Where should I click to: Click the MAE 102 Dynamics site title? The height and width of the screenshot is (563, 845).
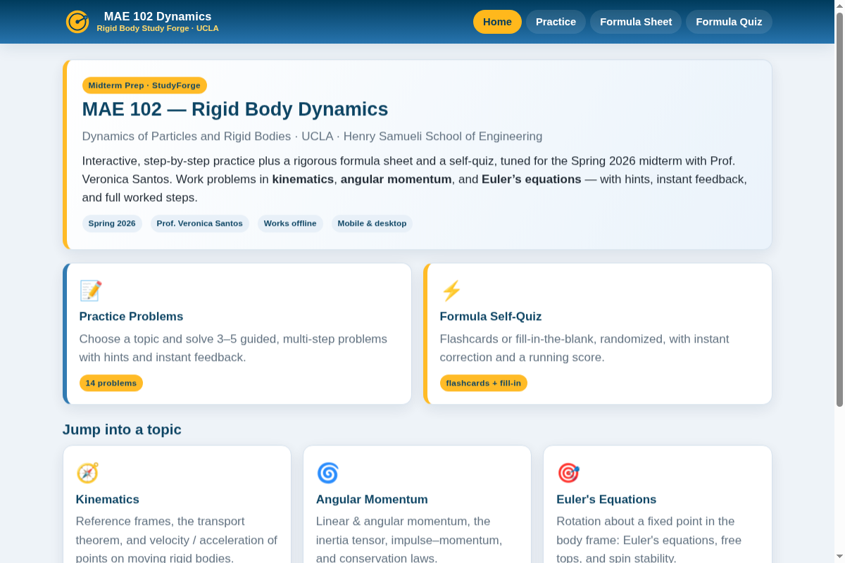point(157,16)
